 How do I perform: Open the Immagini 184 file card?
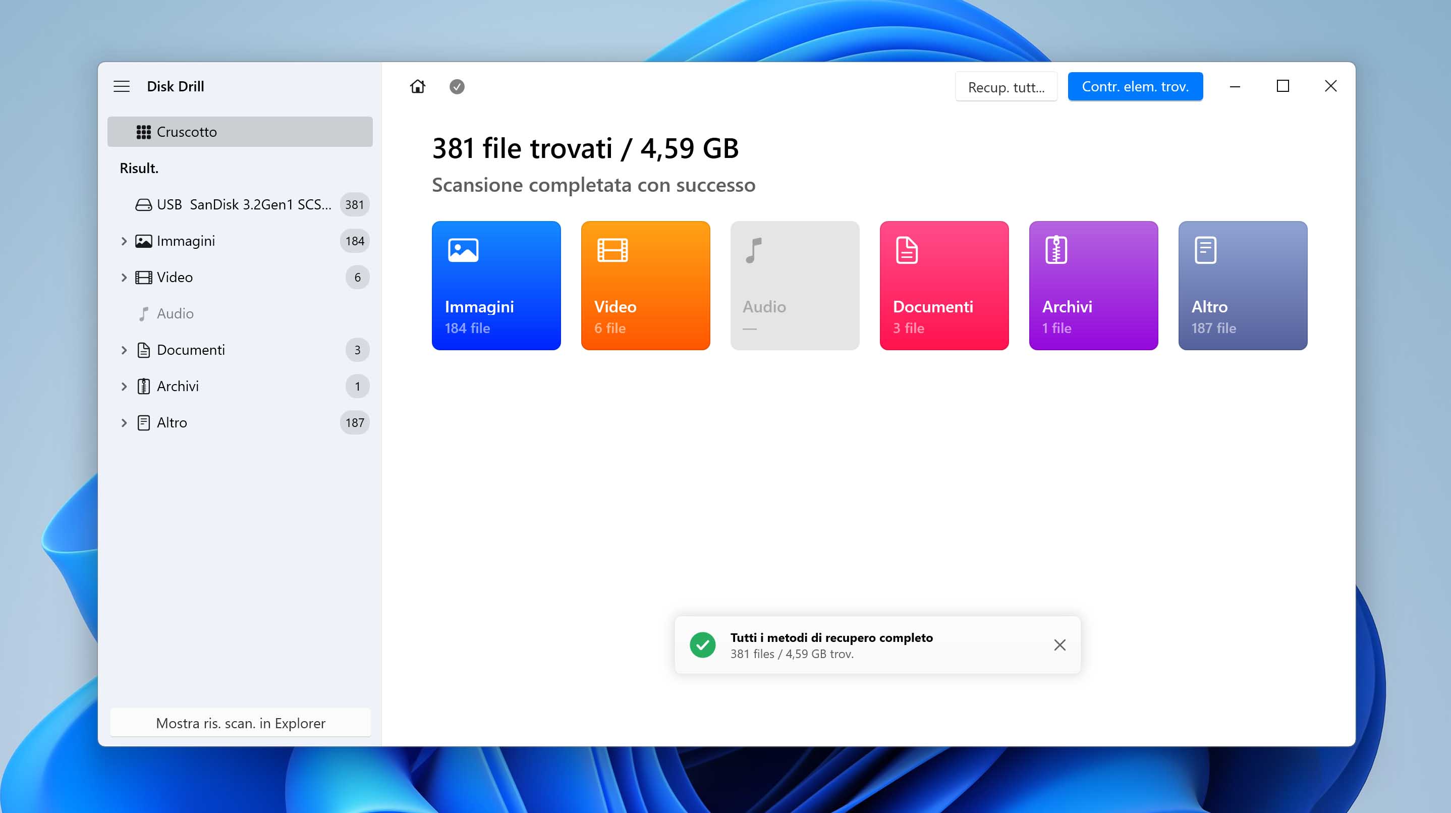coord(495,286)
